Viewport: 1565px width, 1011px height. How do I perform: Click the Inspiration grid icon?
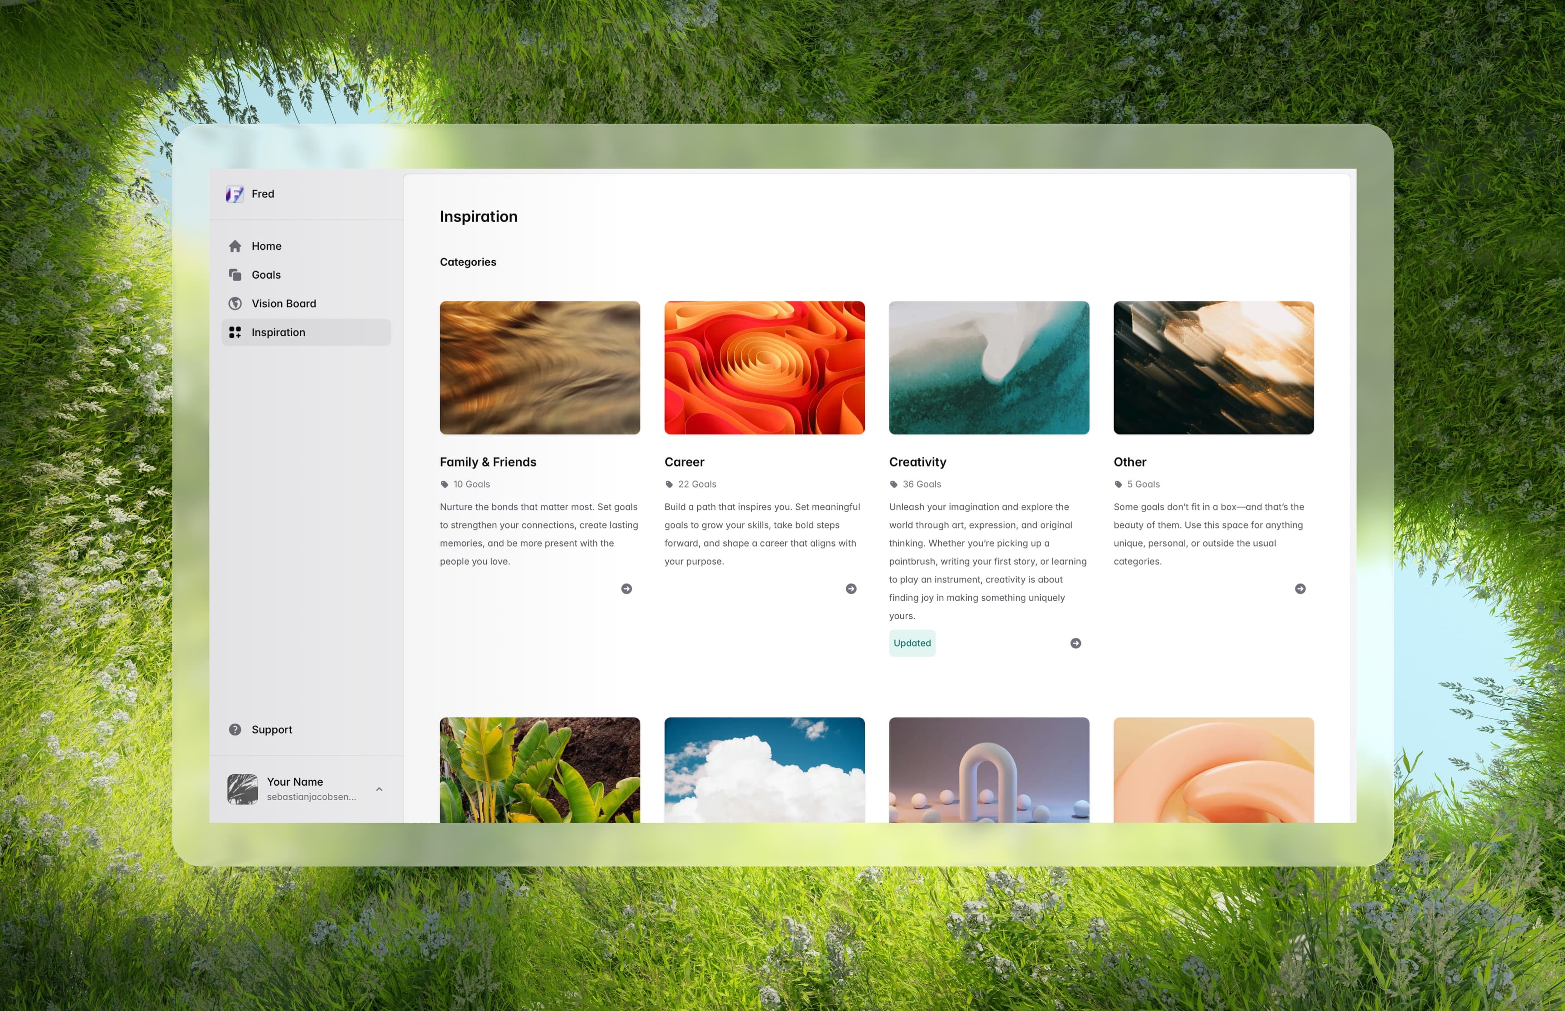(236, 332)
